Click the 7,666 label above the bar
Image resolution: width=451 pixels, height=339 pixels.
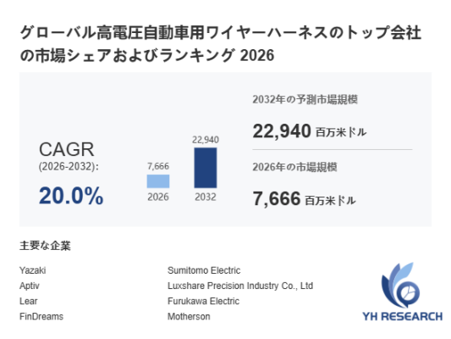158,166
